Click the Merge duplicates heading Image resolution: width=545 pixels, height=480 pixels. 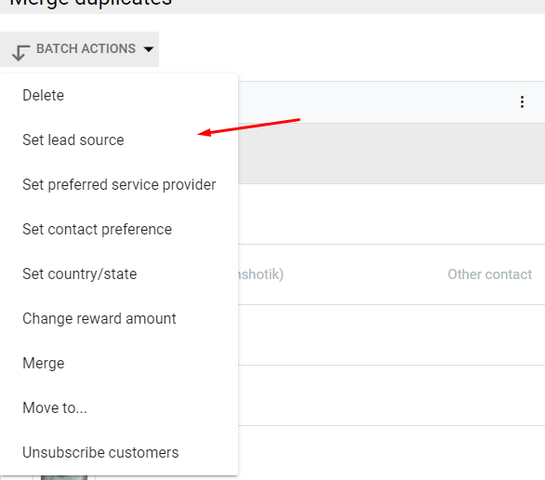coord(91,3)
